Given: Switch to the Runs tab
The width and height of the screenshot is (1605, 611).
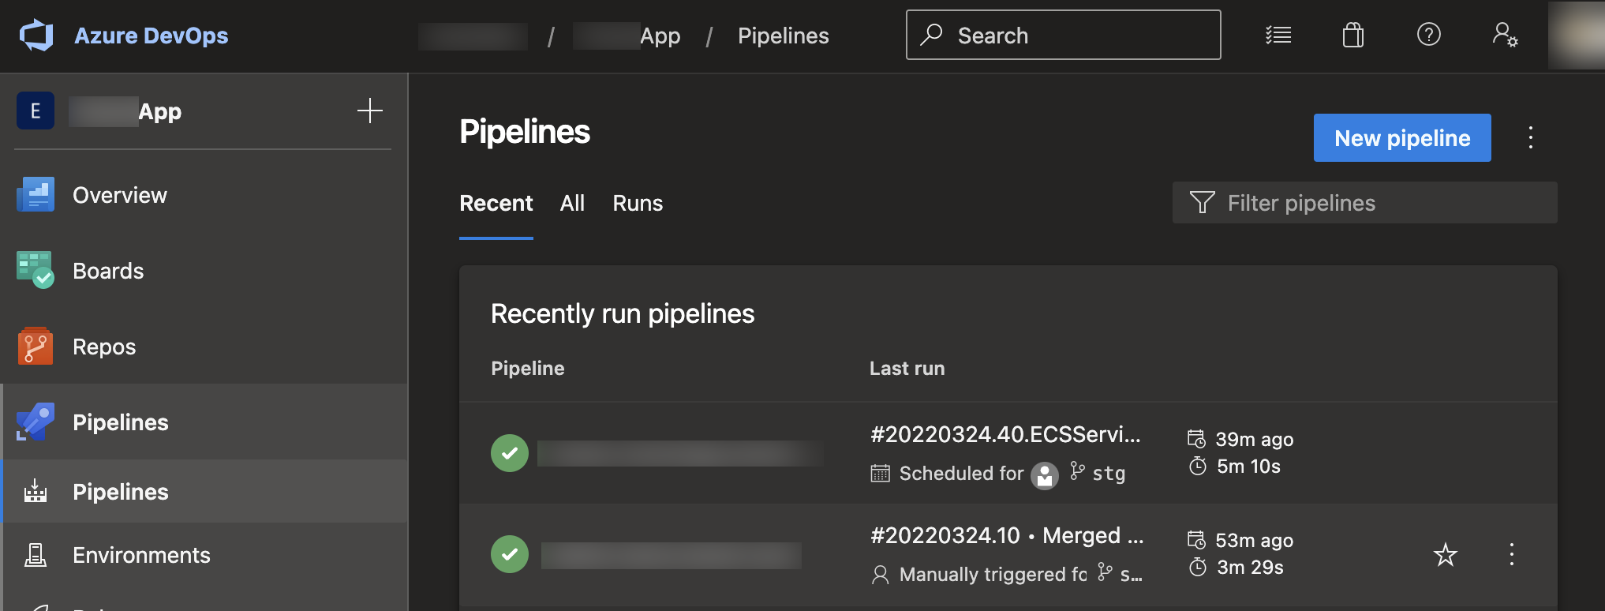Looking at the screenshot, I should coord(638,204).
